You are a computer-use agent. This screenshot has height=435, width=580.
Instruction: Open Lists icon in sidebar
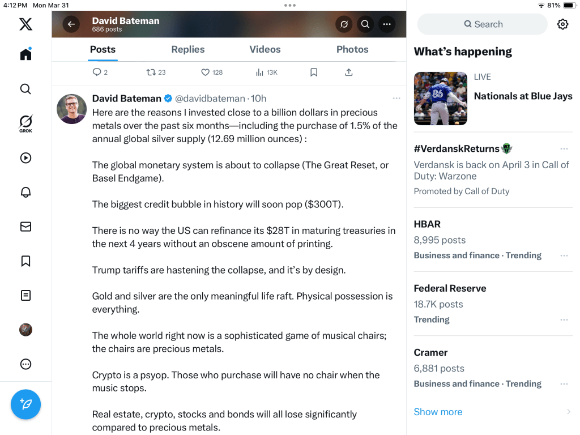point(25,295)
